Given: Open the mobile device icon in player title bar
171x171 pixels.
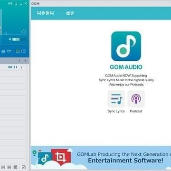Looking at the screenshot, I should (16, 3).
